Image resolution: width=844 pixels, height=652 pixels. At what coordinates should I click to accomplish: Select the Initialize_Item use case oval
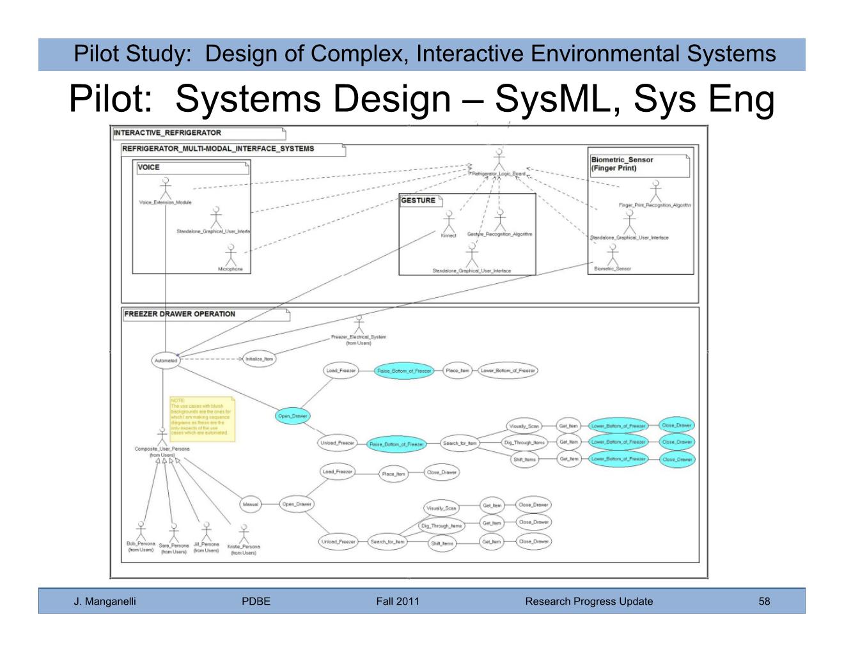(259, 359)
